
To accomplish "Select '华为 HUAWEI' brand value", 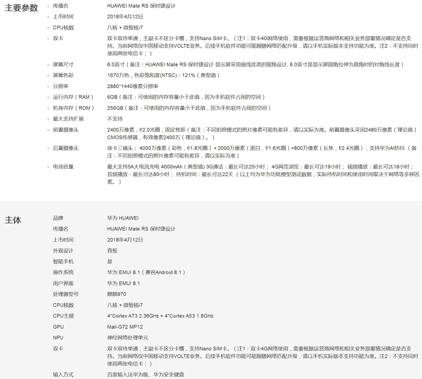I will 123,218.
